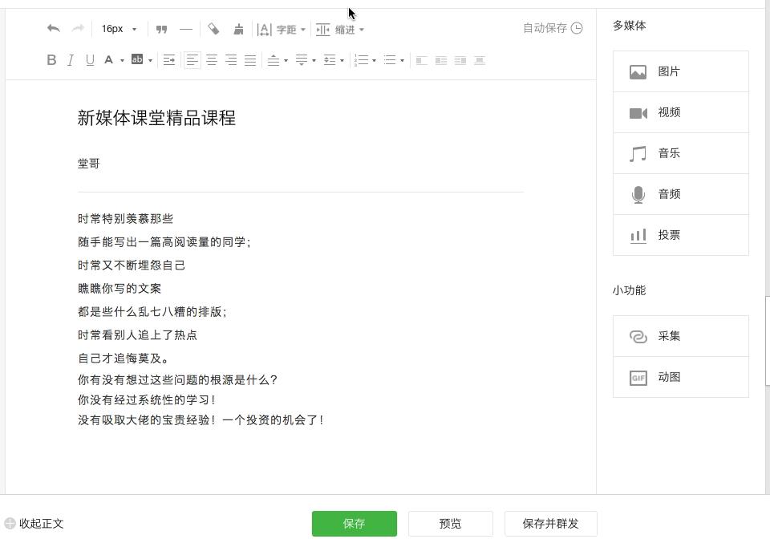The image size is (770, 539).
Task: Toggle bold formatting
Action: [51, 59]
